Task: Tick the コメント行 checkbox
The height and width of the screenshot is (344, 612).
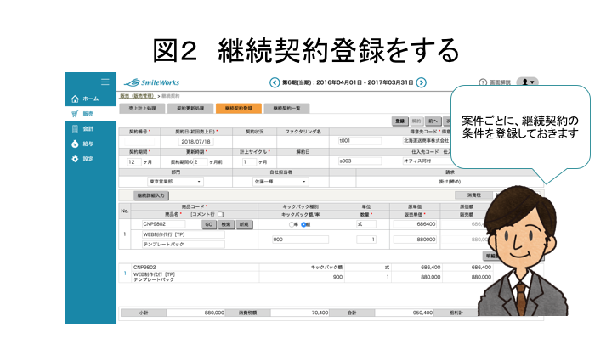Action: tap(220, 215)
